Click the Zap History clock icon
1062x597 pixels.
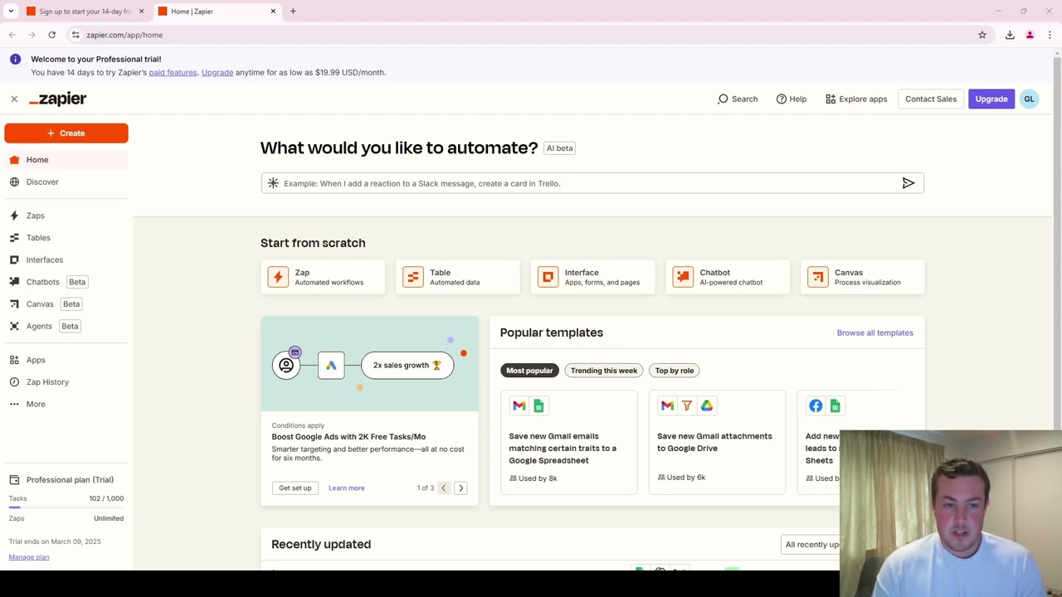pos(14,382)
